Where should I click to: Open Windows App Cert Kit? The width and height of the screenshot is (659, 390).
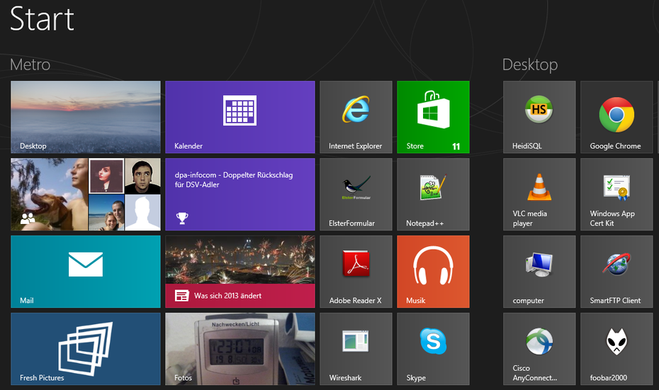tap(616, 194)
